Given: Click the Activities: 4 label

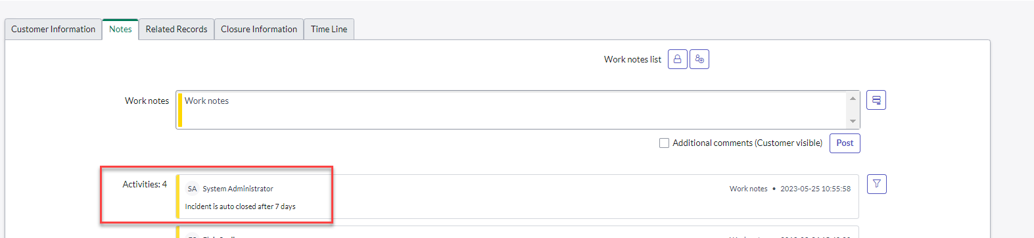Looking at the screenshot, I should 145,184.
